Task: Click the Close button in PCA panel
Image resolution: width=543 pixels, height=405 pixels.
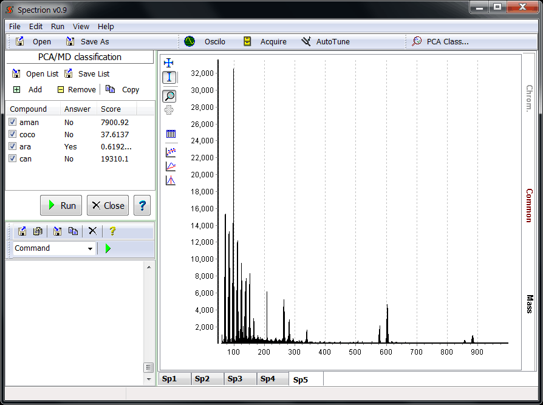Action: pos(108,205)
